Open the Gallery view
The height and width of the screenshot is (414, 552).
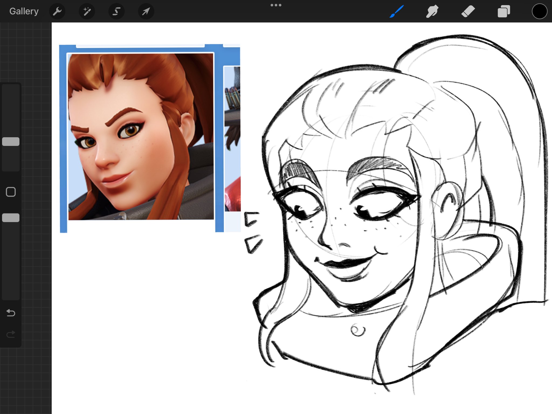[24, 11]
